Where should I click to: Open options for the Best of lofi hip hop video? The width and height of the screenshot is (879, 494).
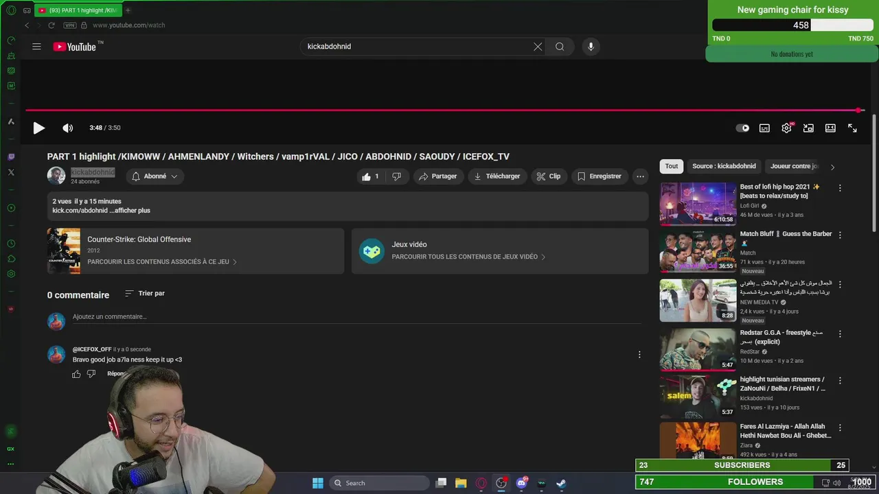[x=840, y=188]
